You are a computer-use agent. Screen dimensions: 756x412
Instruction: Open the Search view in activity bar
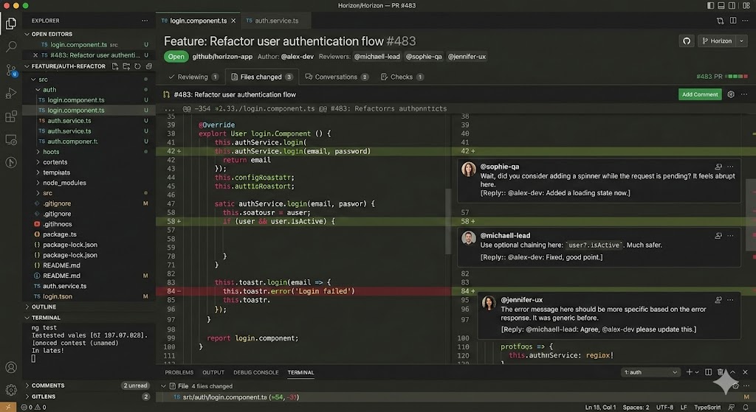point(10,46)
